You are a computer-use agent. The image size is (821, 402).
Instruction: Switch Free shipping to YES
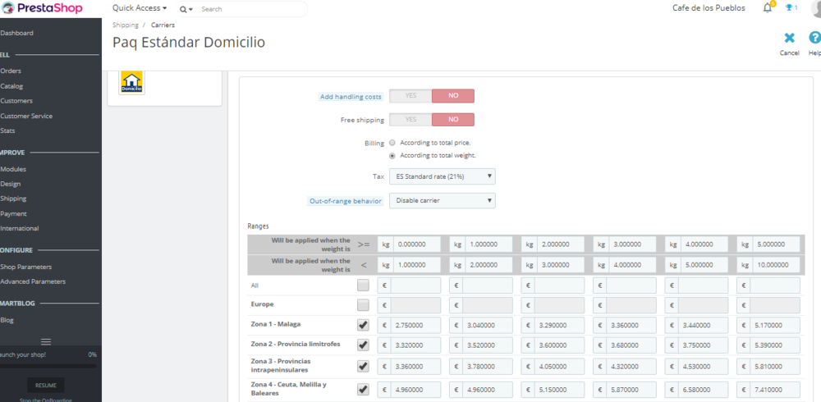pos(410,120)
